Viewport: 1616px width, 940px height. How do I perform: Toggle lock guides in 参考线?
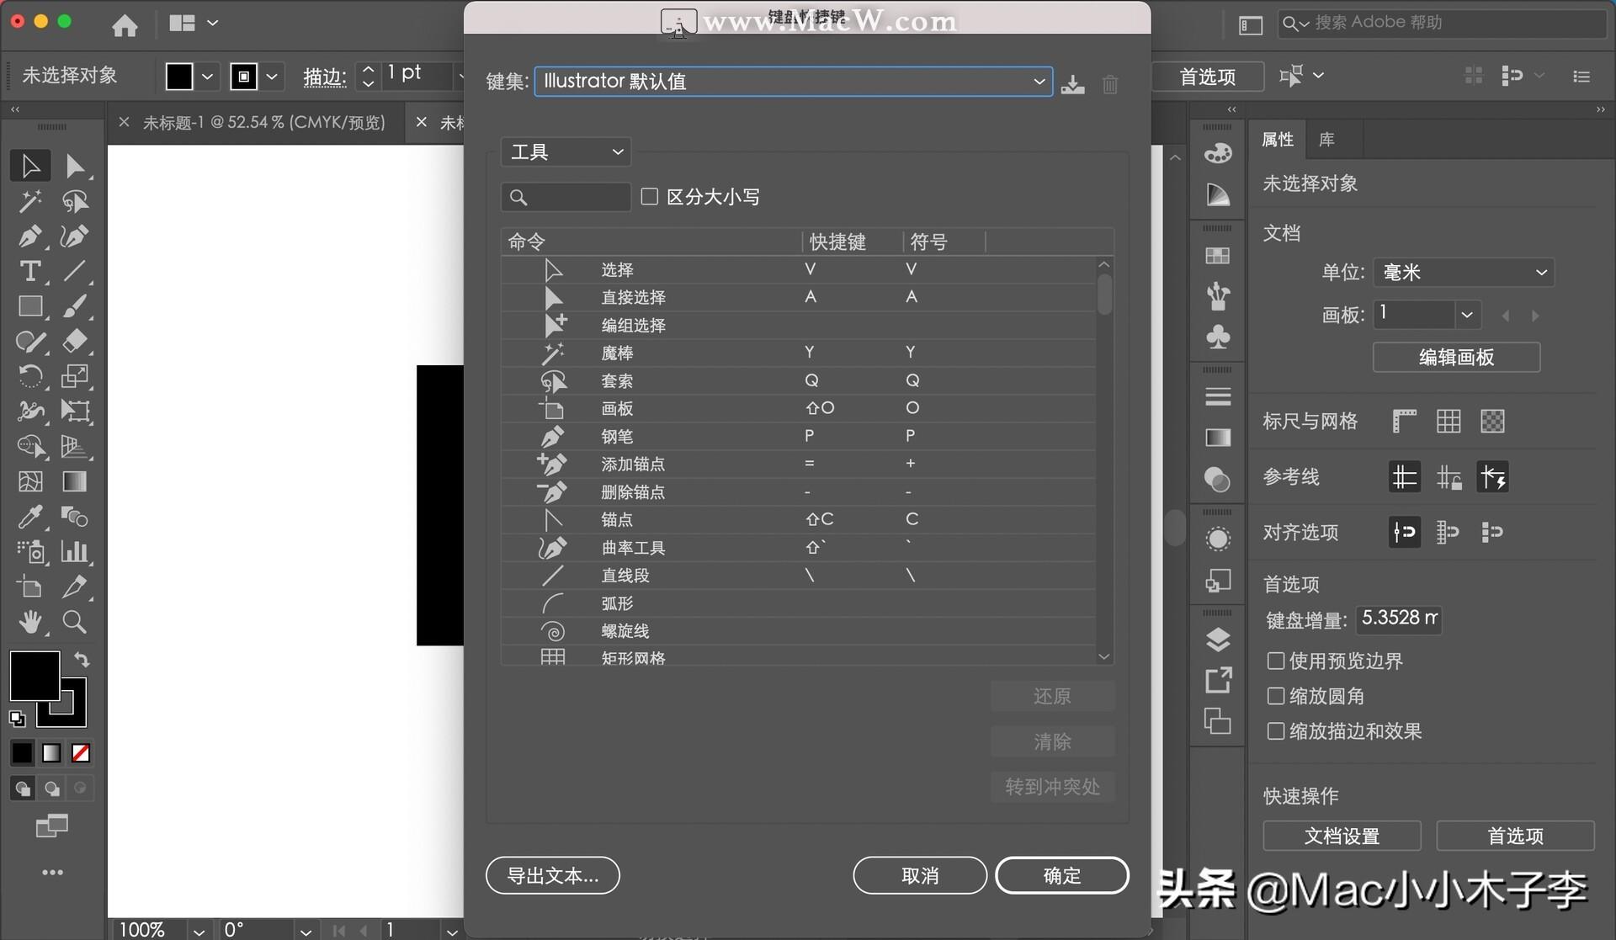[x=1449, y=477]
